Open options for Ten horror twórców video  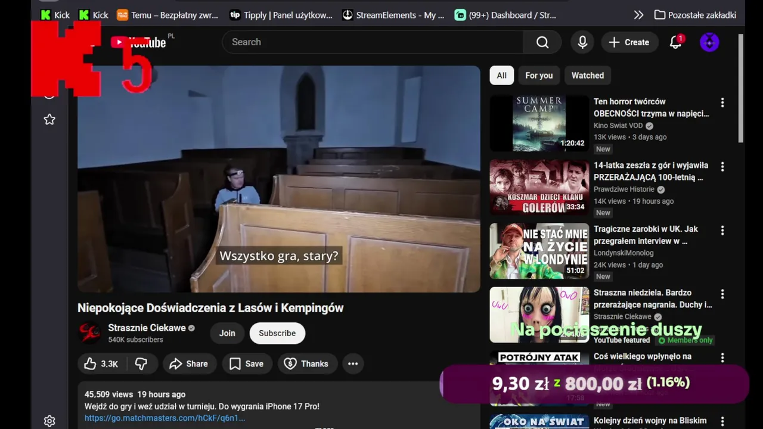tap(722, 102)
